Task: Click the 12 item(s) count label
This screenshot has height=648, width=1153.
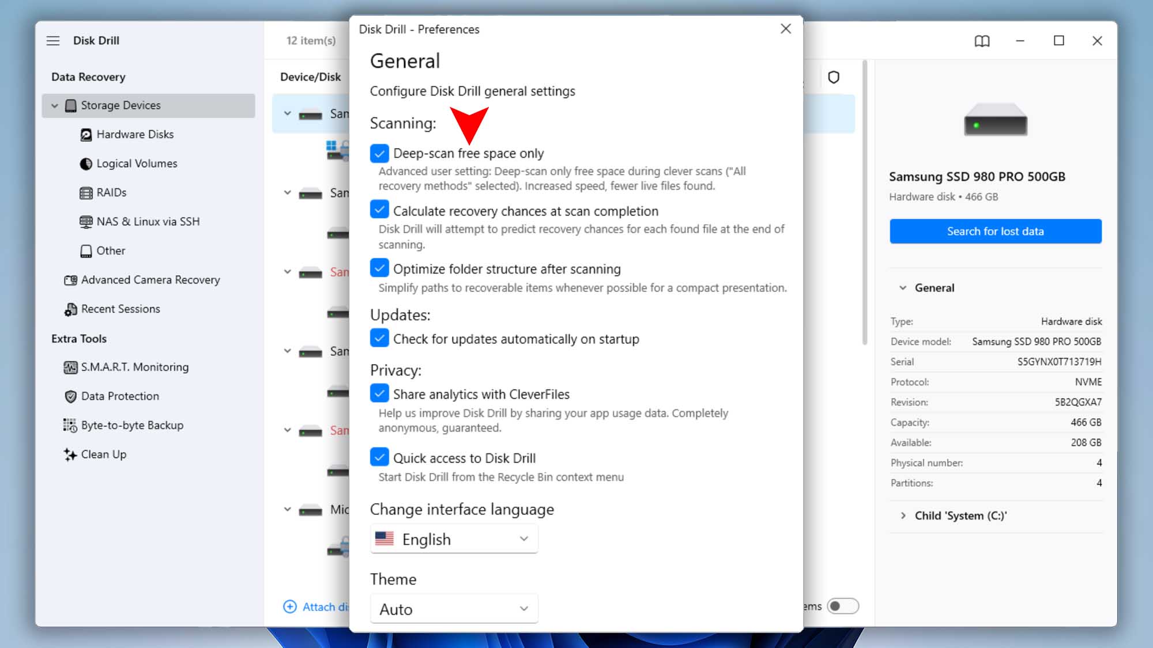Action: tap(311, 40)
